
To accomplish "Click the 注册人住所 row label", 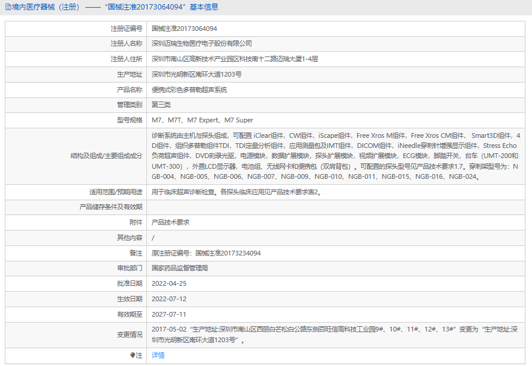I will point(126,59).
